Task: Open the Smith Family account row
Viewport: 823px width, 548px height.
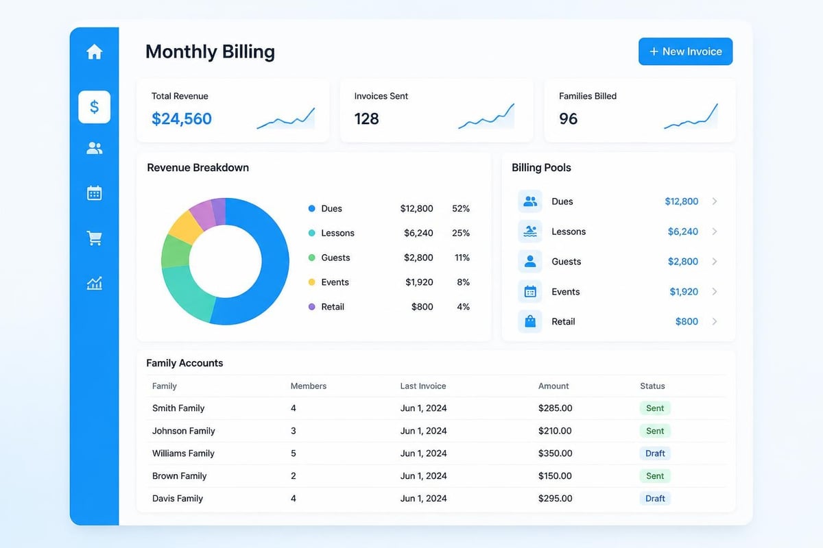Action: [x=437, y=408]
